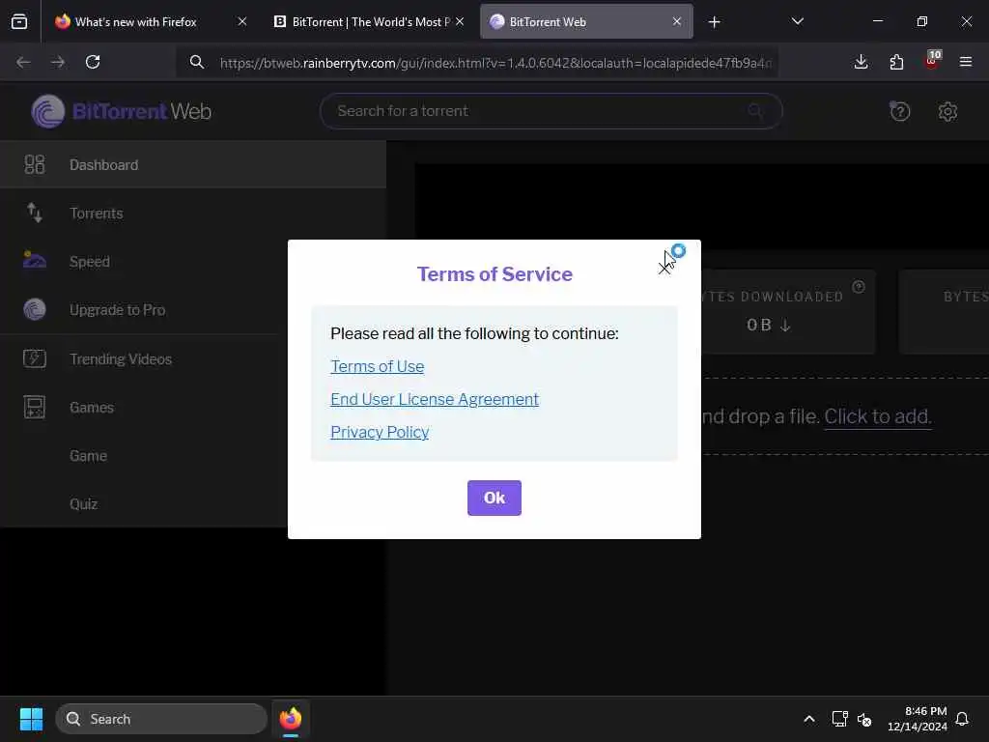Open the Firefox hamburger menu

tap(965, 62)
